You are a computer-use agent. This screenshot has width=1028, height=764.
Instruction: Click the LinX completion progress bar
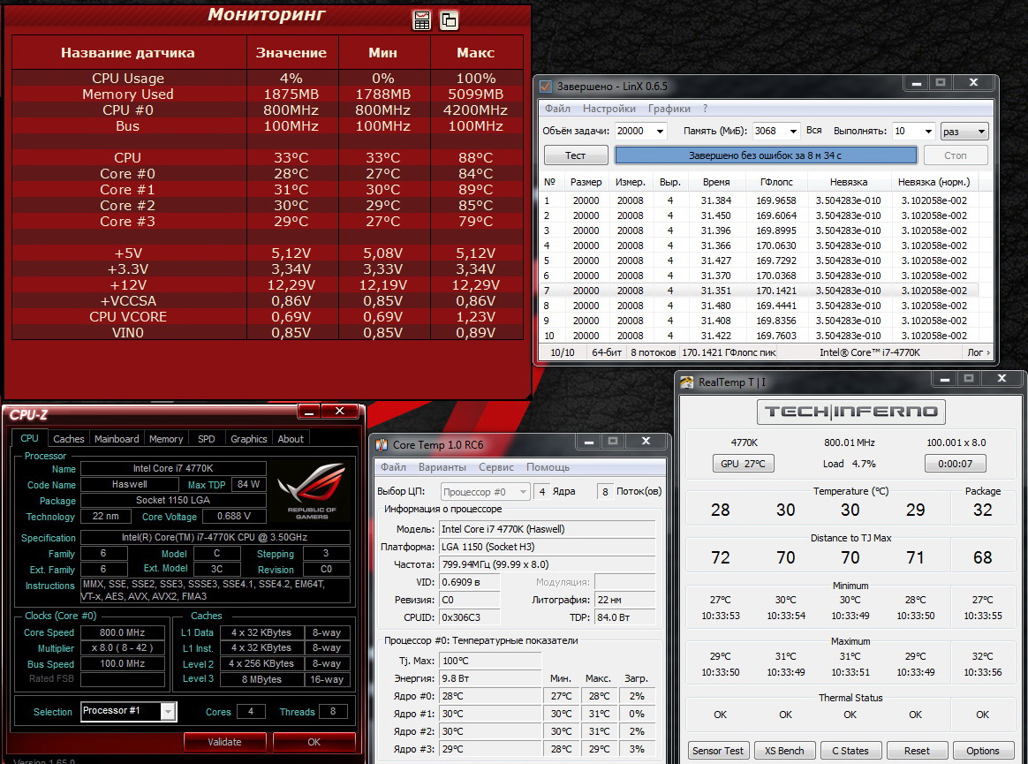click(x=765, y=155)
